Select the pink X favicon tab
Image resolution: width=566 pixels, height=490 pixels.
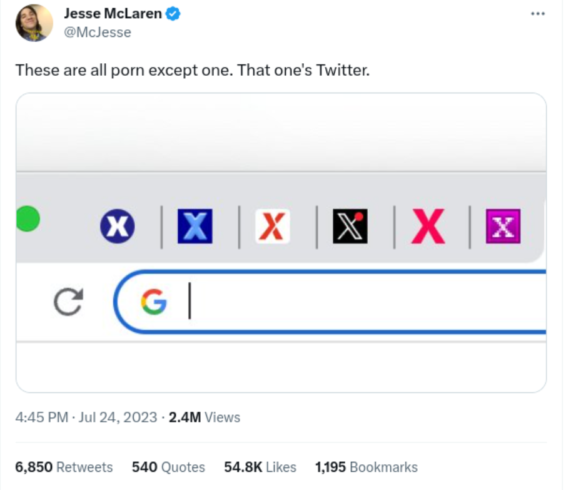pyautogui.click(x=428, y=227)
